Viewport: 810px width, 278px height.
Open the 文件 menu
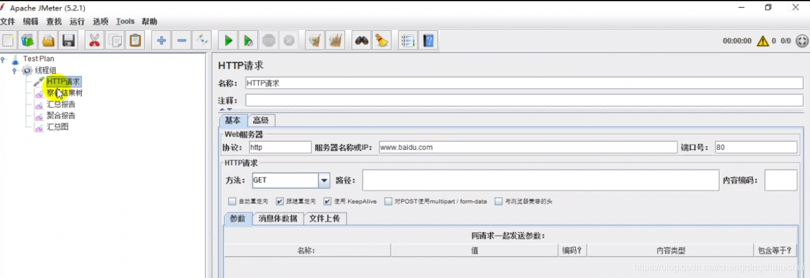coord(8,21)
